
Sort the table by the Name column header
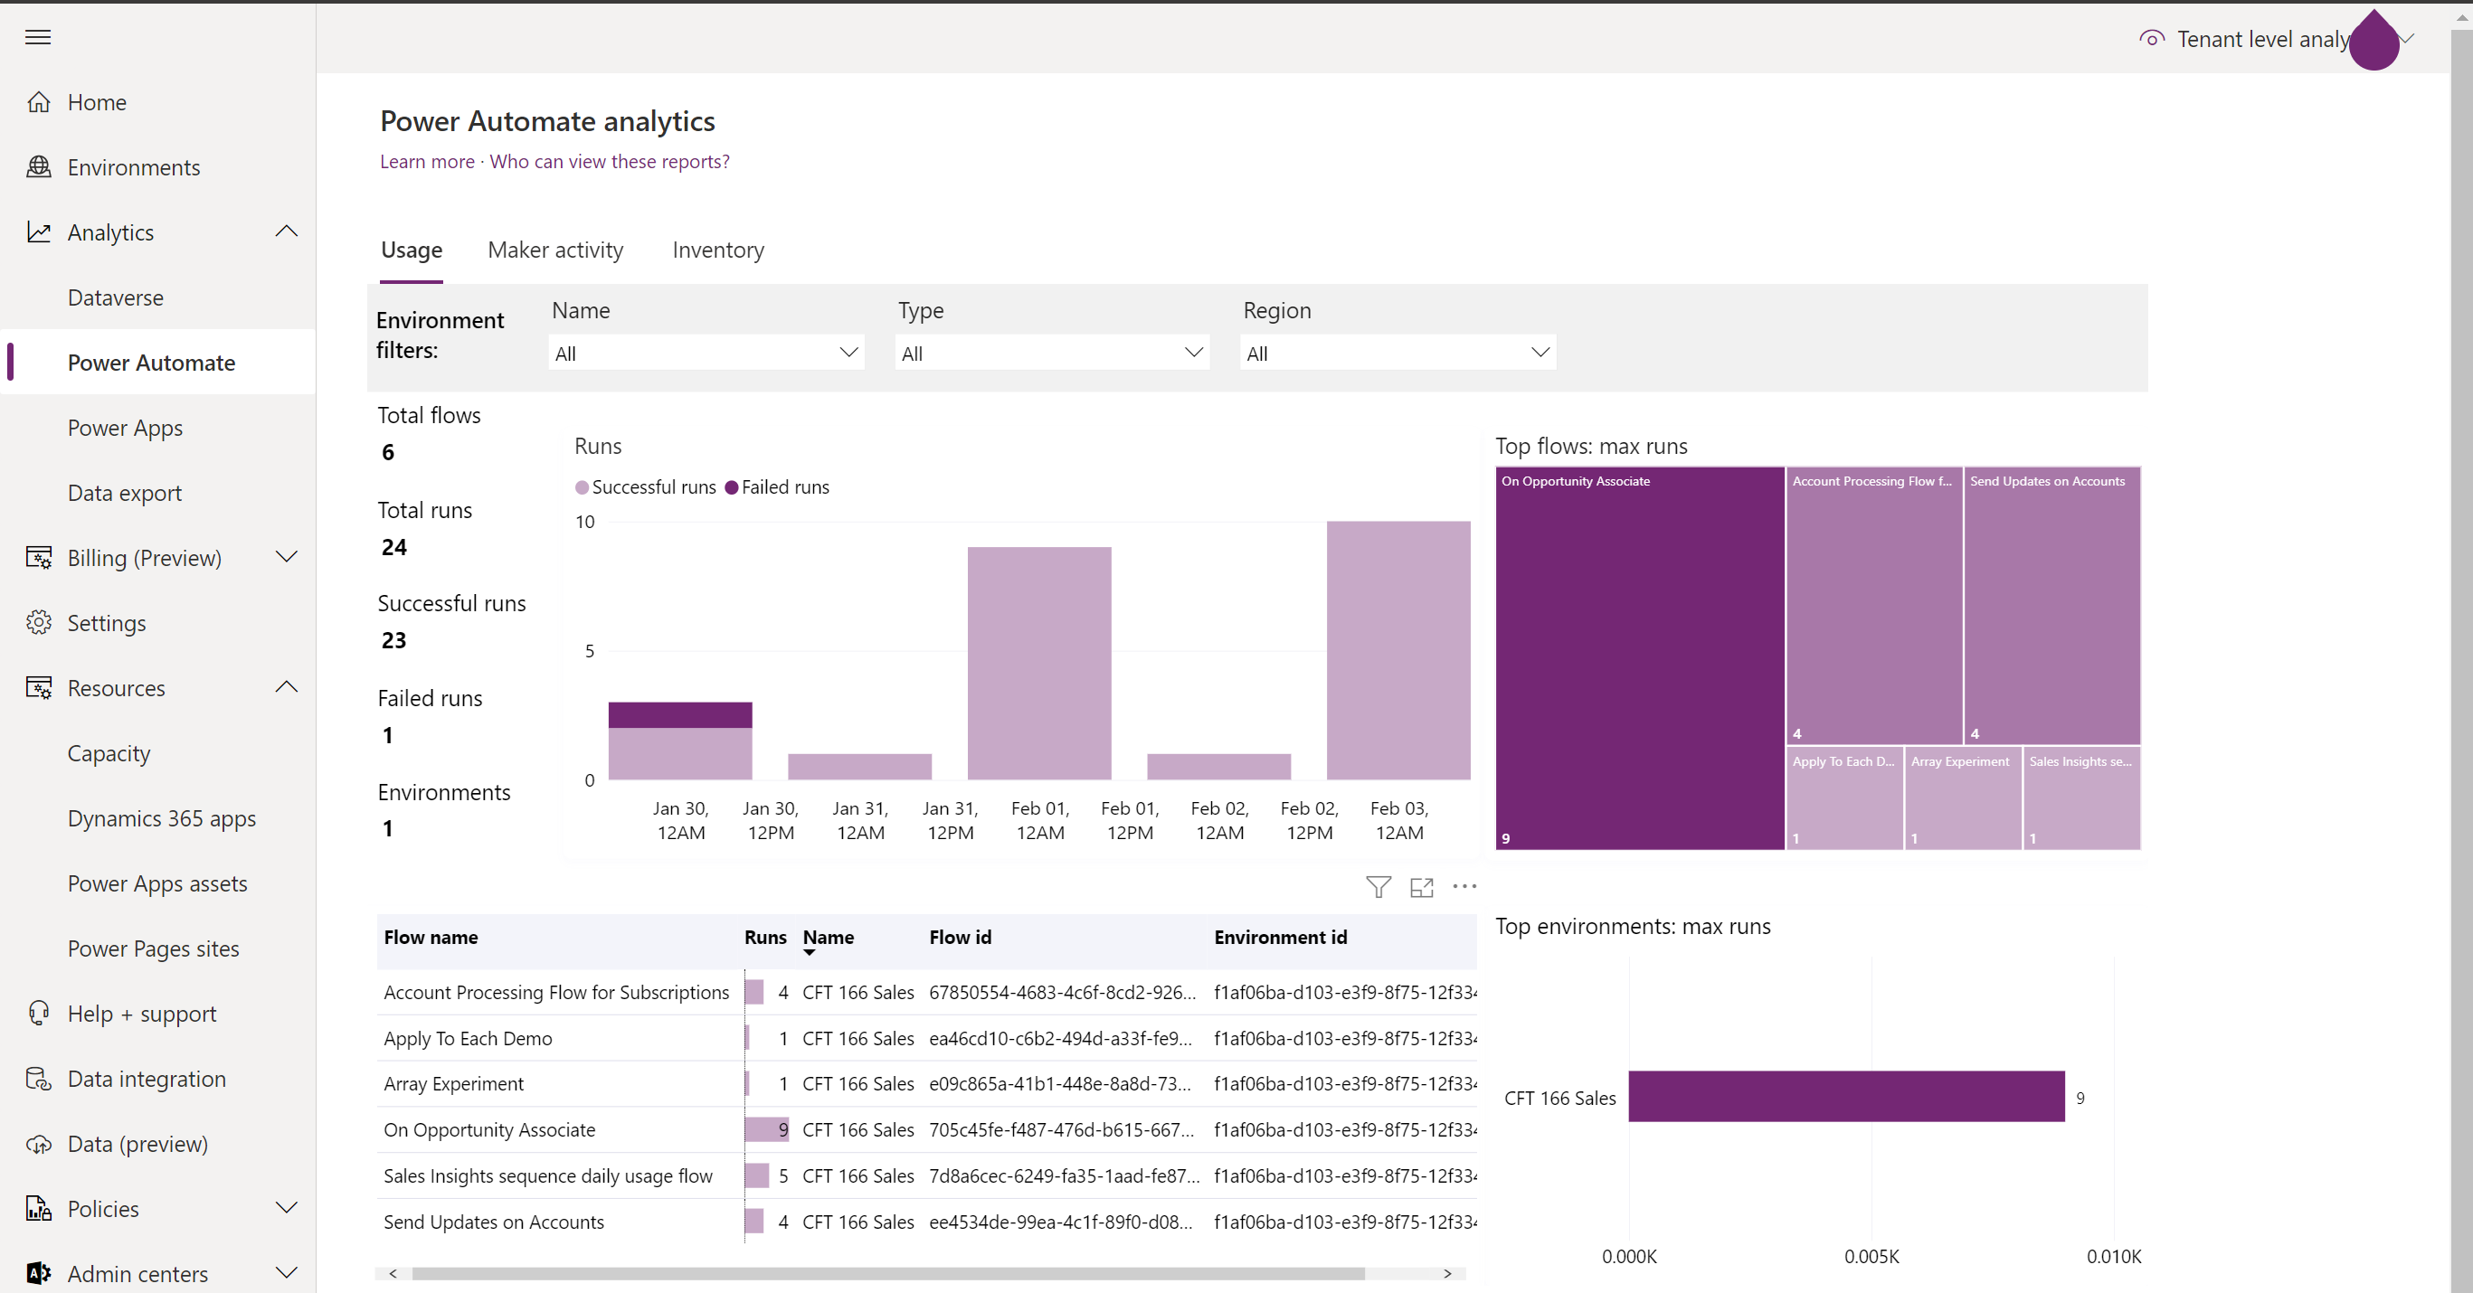[x=828, y=937]
